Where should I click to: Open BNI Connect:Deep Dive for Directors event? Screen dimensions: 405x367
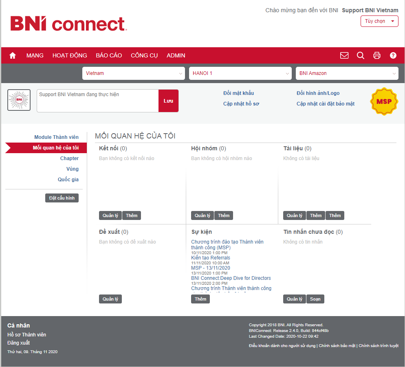tap(231, 278)
